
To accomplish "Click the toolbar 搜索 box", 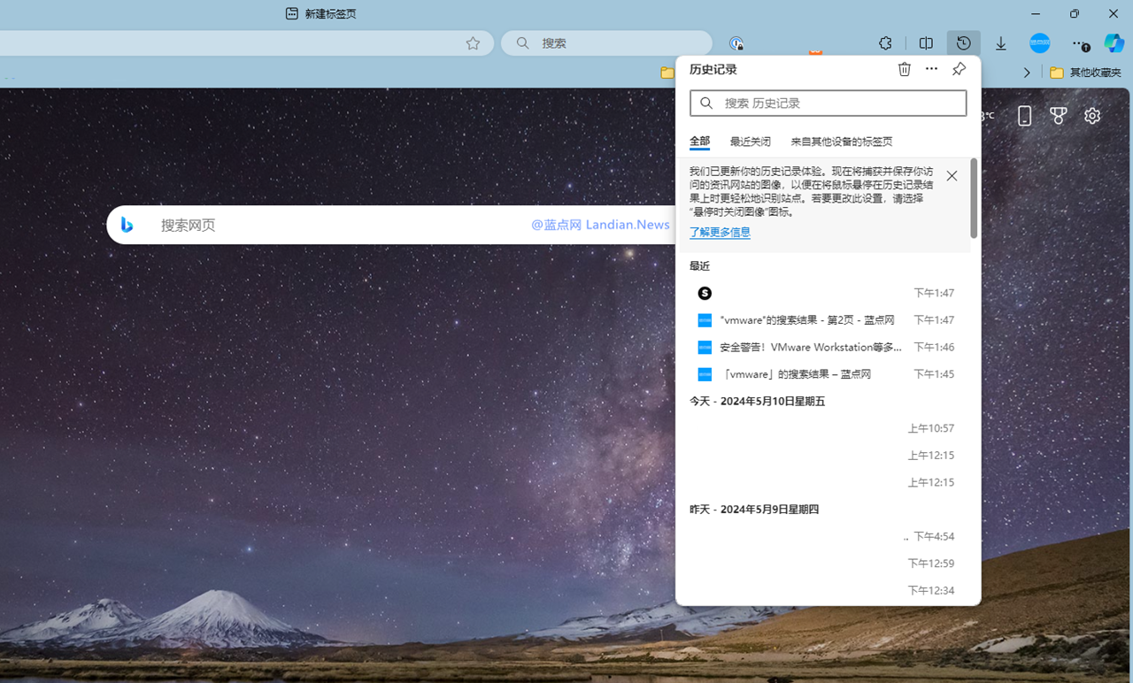I will coord(606,42).
